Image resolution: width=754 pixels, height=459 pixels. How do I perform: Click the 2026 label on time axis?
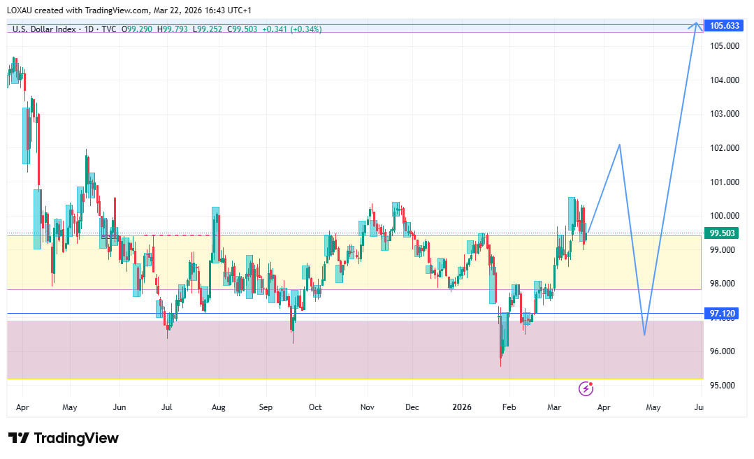462,406
